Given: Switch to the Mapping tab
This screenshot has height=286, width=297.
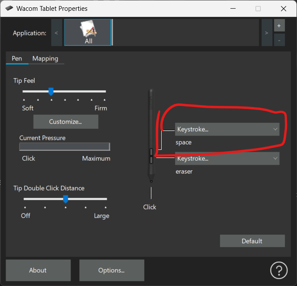Looking at the screenshot, I should [45, 58].
